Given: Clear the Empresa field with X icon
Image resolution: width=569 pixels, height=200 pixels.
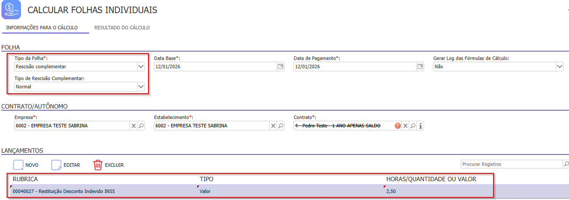Looking at the screenshot, I should 133,126.
